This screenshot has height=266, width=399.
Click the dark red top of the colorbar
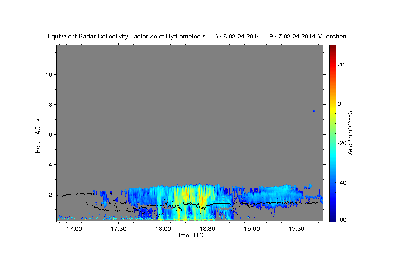pyautogui.click(x=332, y=47)
